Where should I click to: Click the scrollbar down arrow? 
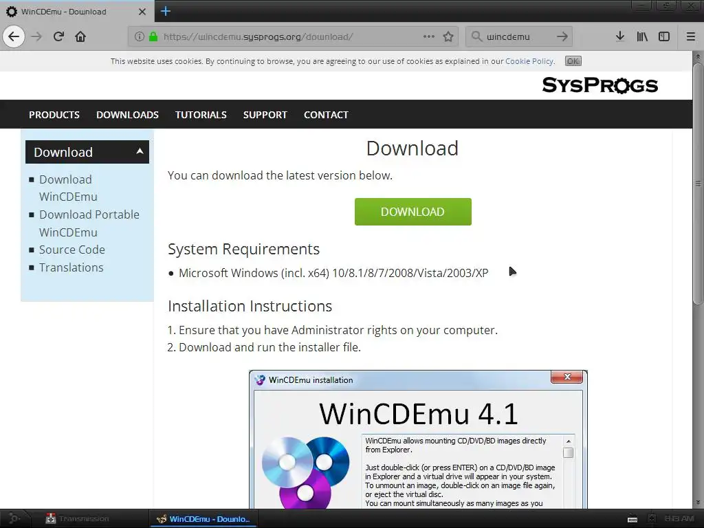[697, 503]
